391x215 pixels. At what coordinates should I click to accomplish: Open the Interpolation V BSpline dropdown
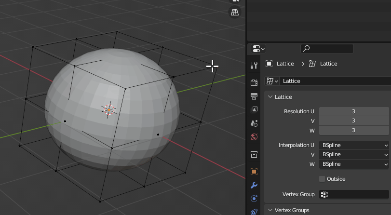(354, 154)
